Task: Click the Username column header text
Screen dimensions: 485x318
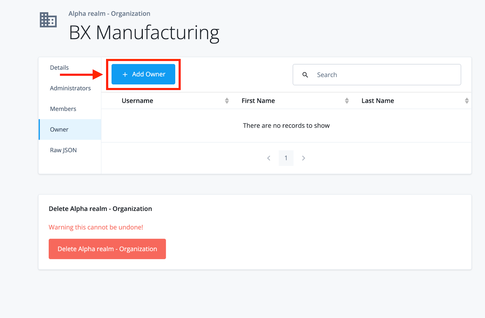Action: 137,101
